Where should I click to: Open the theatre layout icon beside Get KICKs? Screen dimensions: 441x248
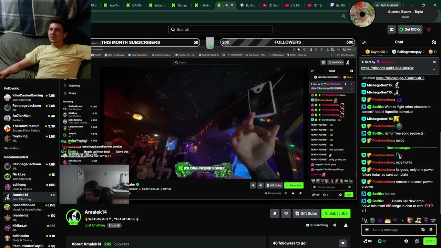[x=391, y=30]
